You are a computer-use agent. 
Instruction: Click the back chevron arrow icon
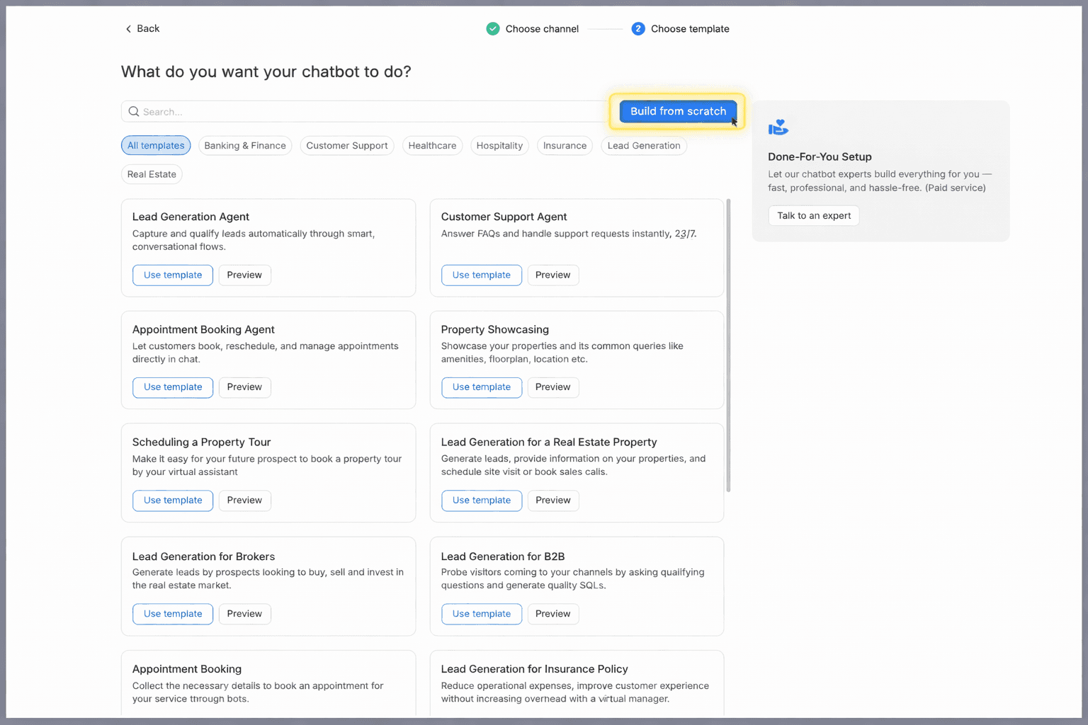click(x=128, y=29)
